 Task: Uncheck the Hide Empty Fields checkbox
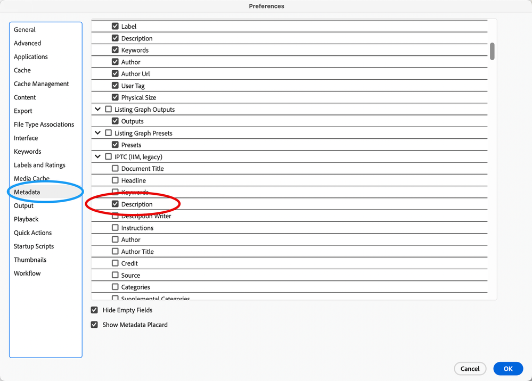click(x=95, y=310)
